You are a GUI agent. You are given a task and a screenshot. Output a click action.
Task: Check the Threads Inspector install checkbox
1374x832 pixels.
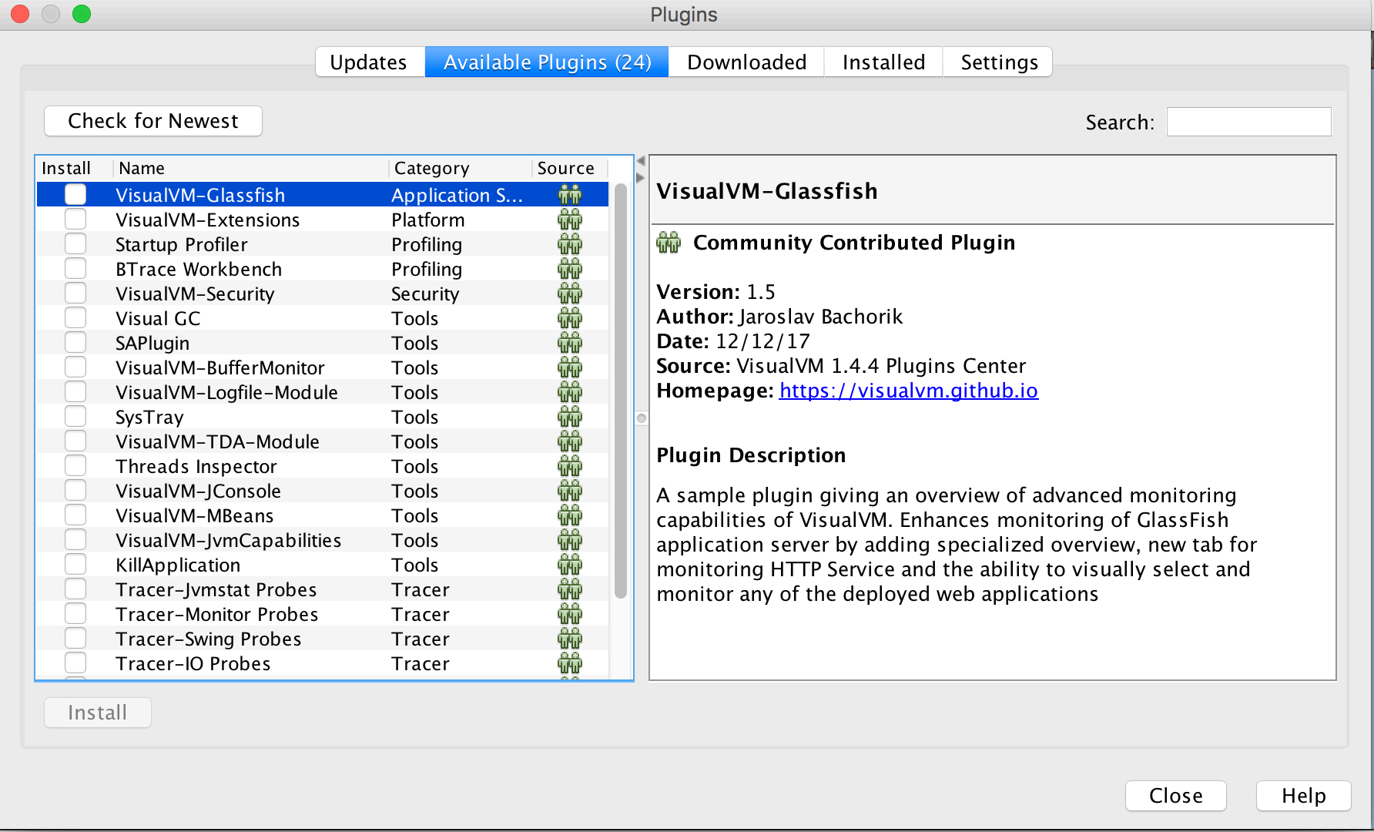pos(75,466)
